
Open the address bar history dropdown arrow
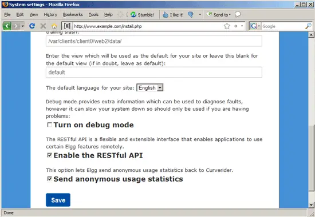click(242, 26)
